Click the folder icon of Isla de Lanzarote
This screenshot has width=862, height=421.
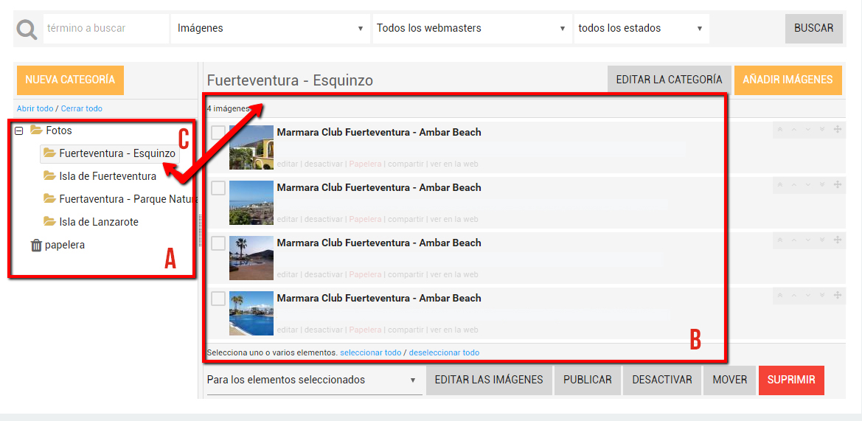point(50,222)
